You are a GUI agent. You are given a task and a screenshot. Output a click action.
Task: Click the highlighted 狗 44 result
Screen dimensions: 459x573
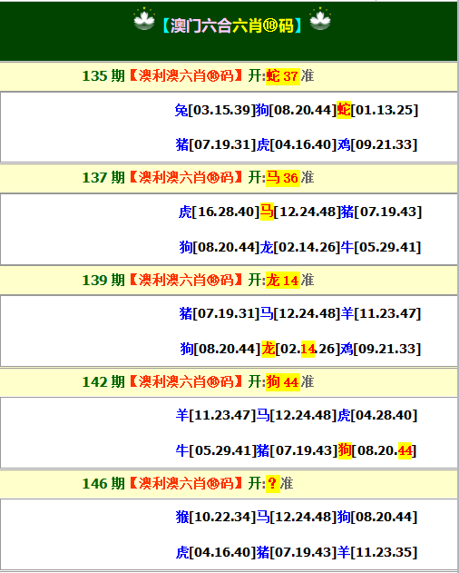click(283, 382)
